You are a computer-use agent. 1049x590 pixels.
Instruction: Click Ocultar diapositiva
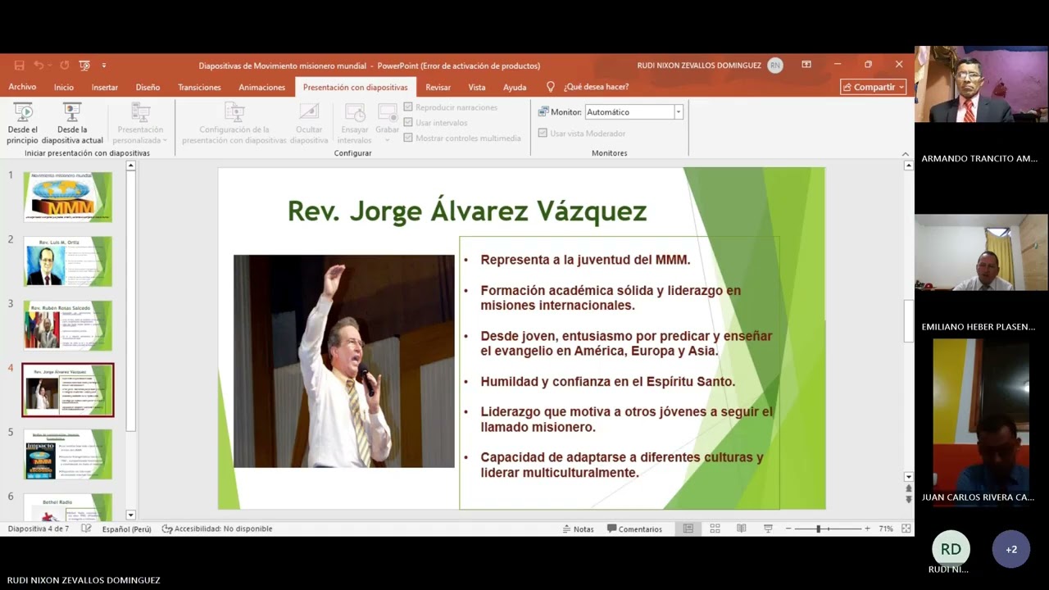(309, 124)
